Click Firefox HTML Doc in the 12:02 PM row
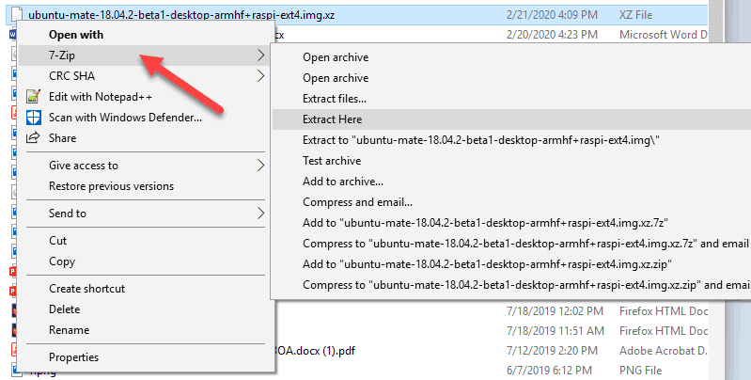This screenshot has width=751, height=380. click(x=663, y=311)
